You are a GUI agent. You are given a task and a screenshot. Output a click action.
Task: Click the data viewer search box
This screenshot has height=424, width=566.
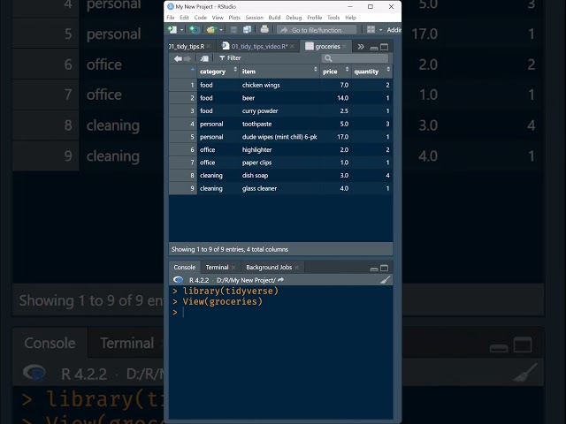point(355,58)
